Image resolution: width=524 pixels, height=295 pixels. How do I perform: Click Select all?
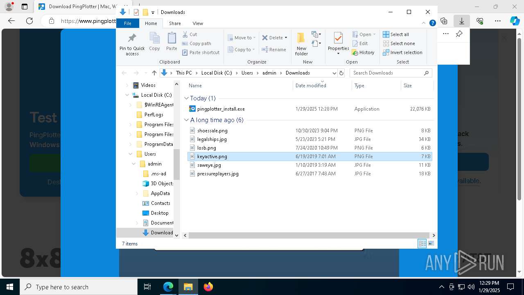coord(396,34)
